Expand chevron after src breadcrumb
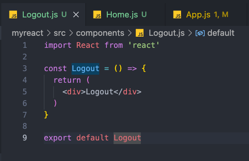 coord(71,33)
